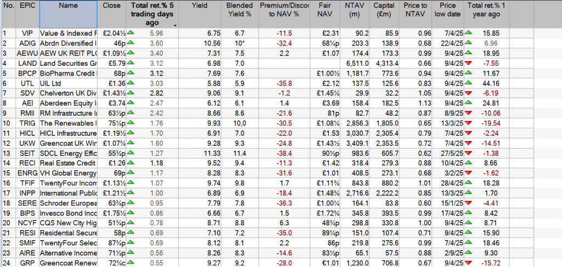Sort by the Name column header
Viewport: 562px width, 267px height.
tap(68, 15)
